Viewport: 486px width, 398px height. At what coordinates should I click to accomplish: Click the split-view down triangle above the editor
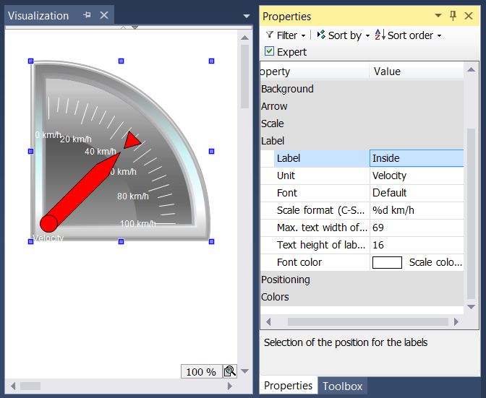[x=135, y=27]
